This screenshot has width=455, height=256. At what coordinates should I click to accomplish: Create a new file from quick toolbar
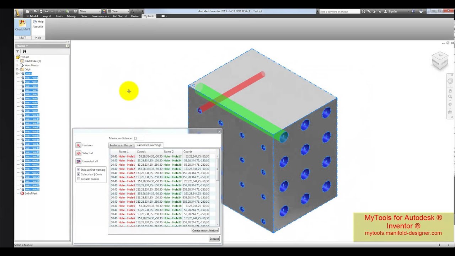tap(28, 11)
